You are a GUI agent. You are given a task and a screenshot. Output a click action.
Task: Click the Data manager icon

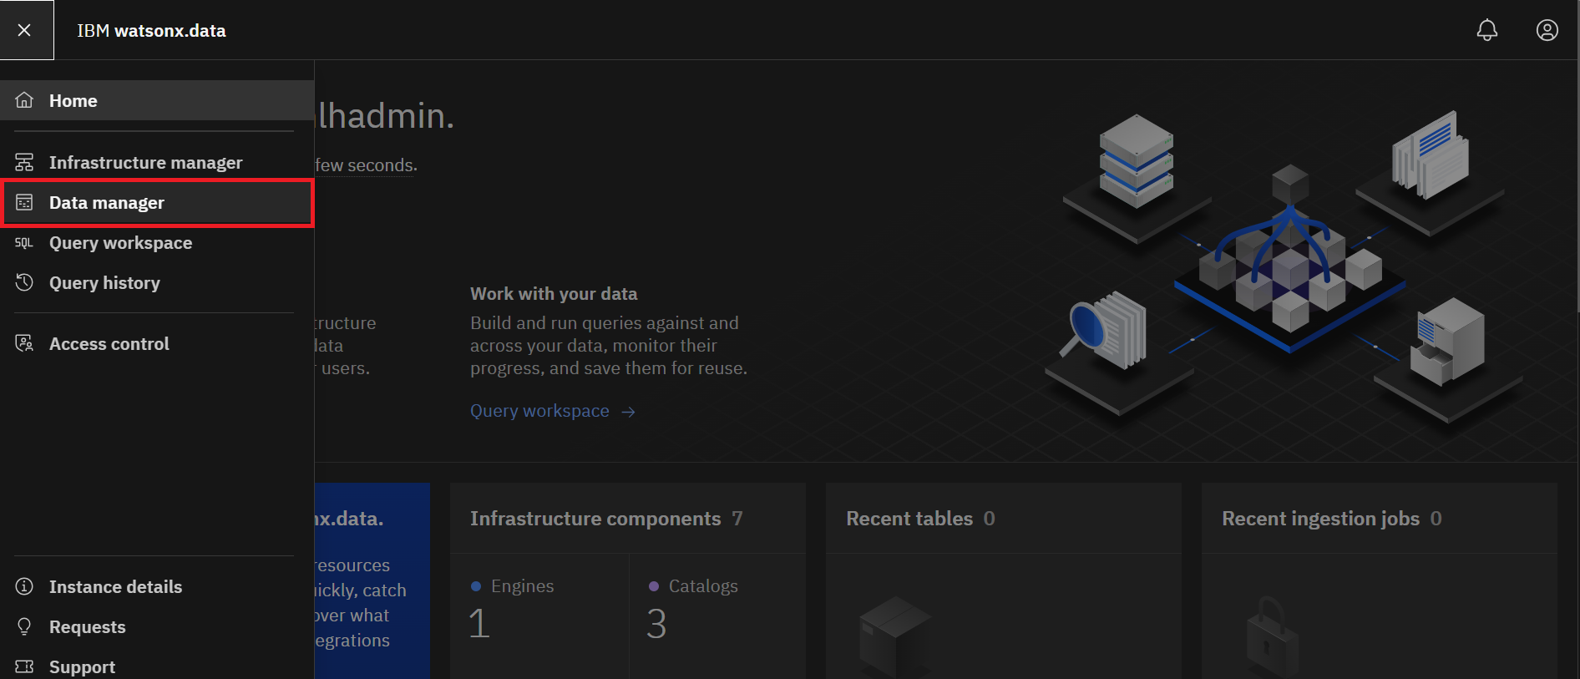pos(24,202)
